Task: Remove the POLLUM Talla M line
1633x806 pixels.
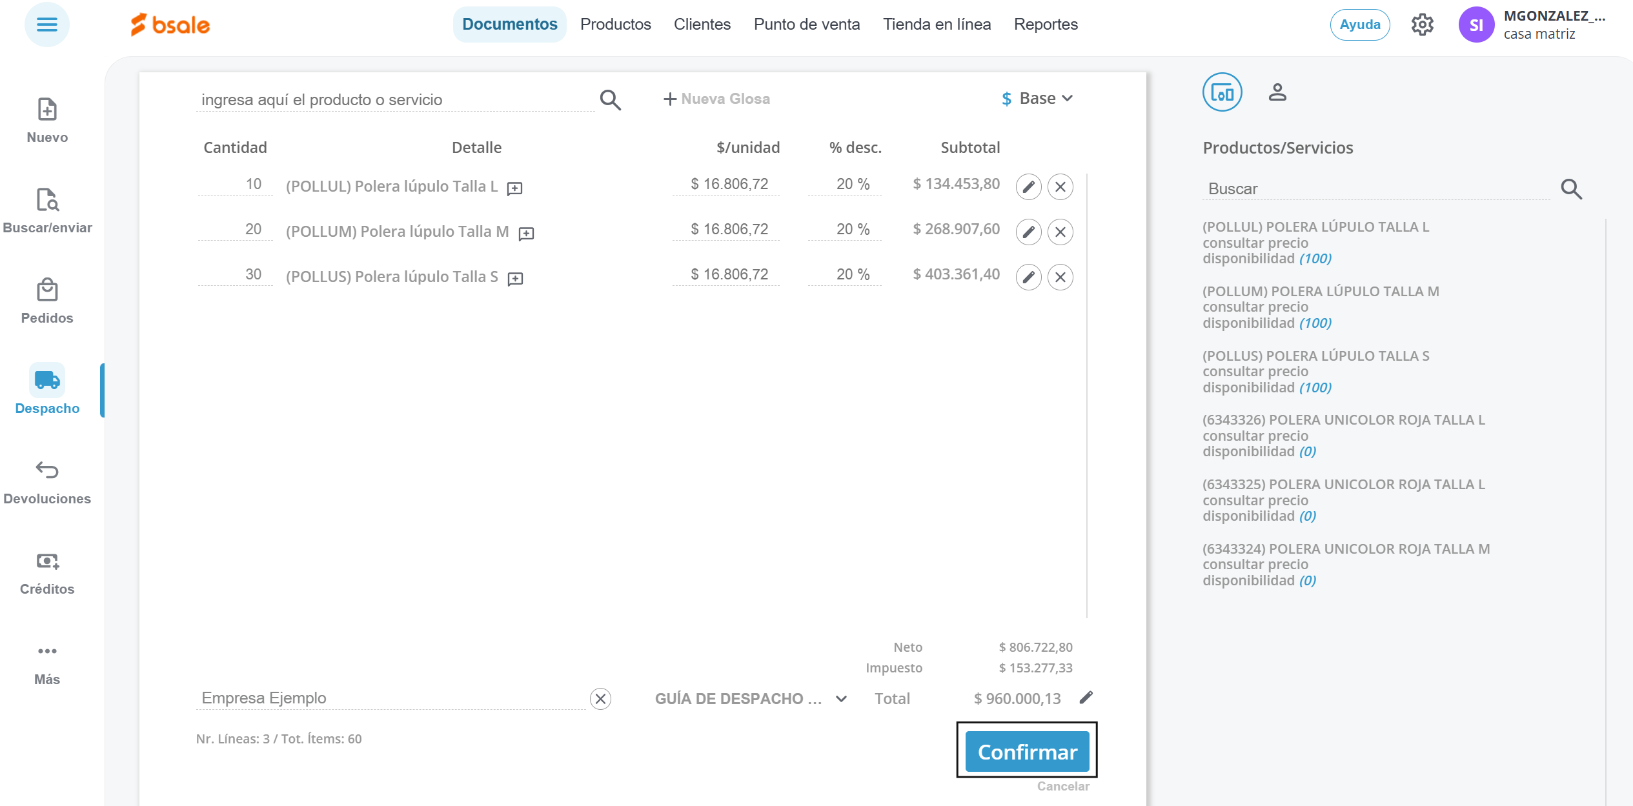Action: 1060,232
